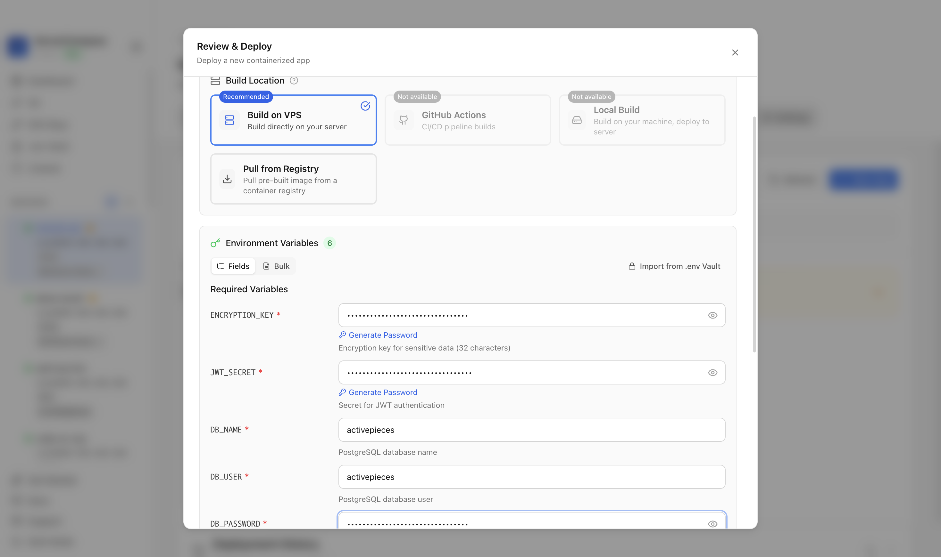Click the Required Variables heading

pyautogui.click(x=249, y=289)
